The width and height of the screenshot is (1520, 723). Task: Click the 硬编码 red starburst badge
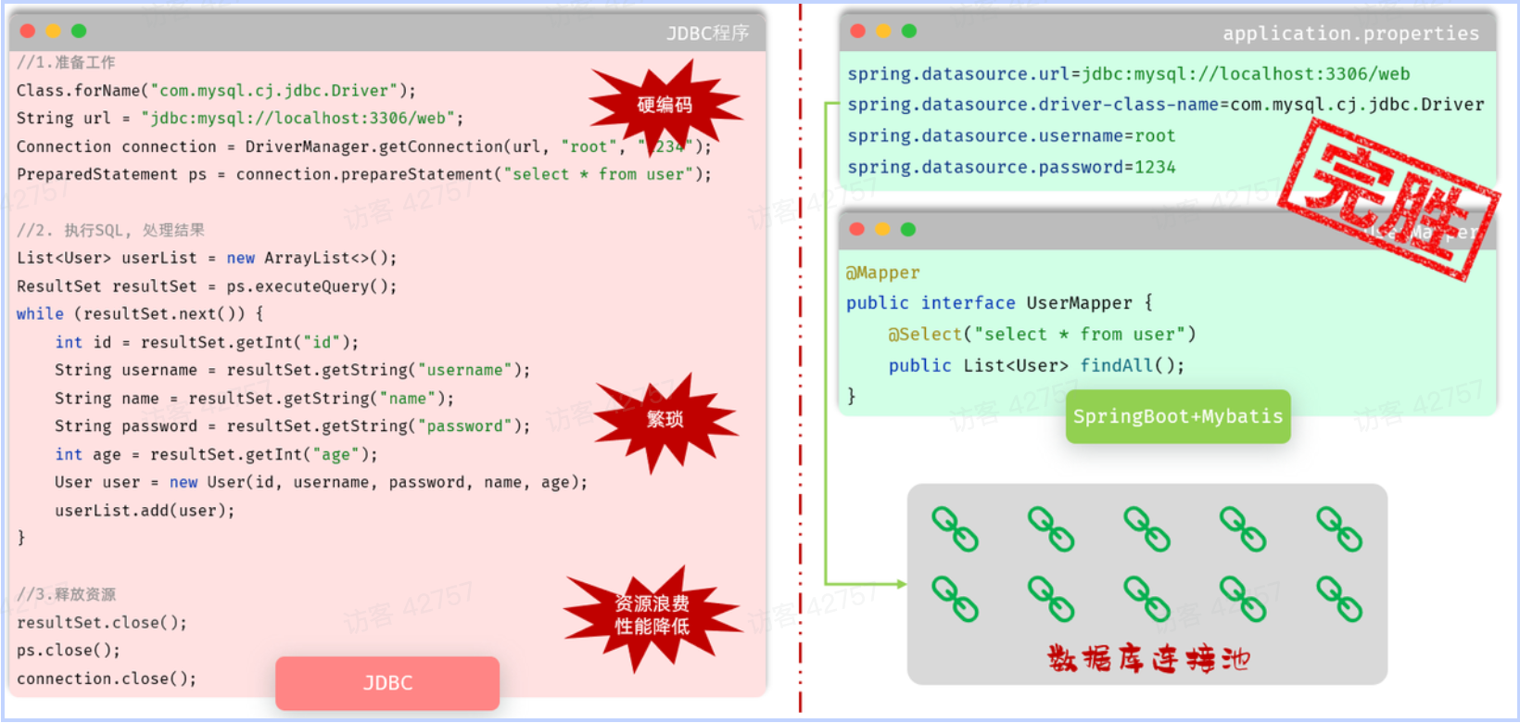point(665,105)
